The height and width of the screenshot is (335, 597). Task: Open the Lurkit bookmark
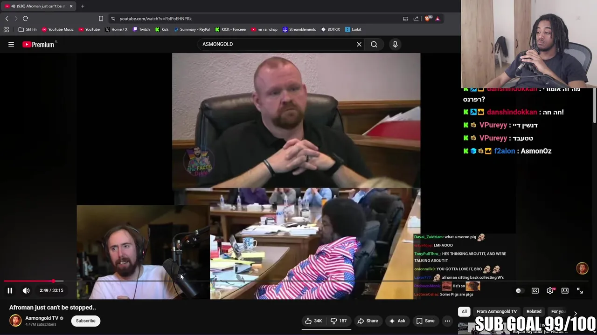[353, 29]
